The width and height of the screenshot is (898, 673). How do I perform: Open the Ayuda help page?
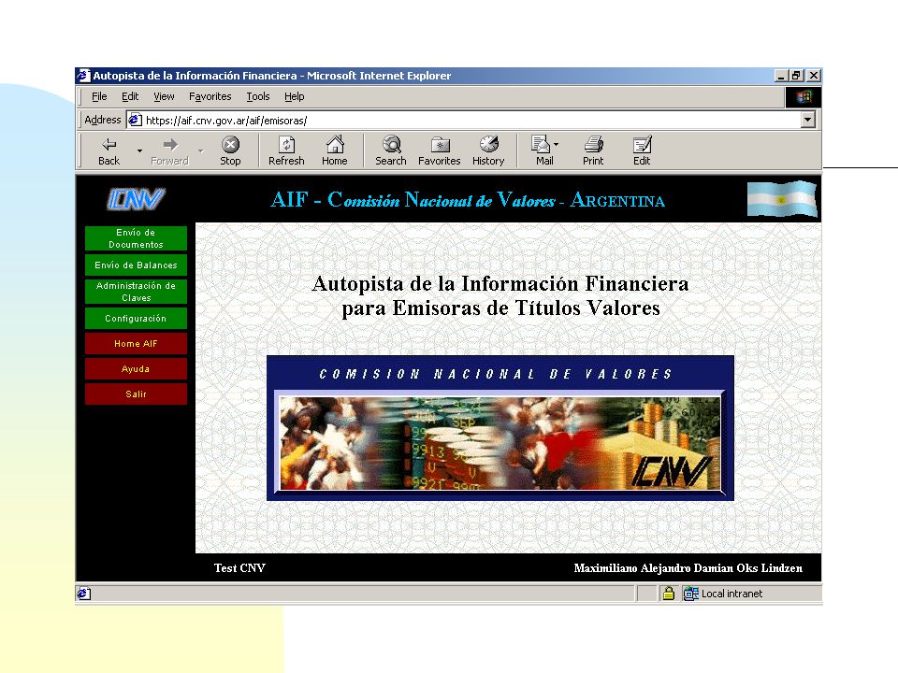(x=136, y=368)
